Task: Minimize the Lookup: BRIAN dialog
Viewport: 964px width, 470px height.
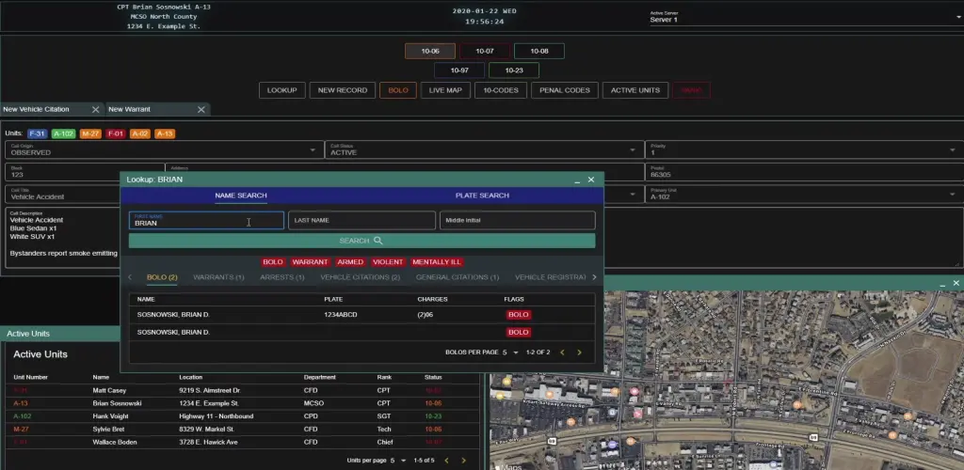Action: point(577,180)
